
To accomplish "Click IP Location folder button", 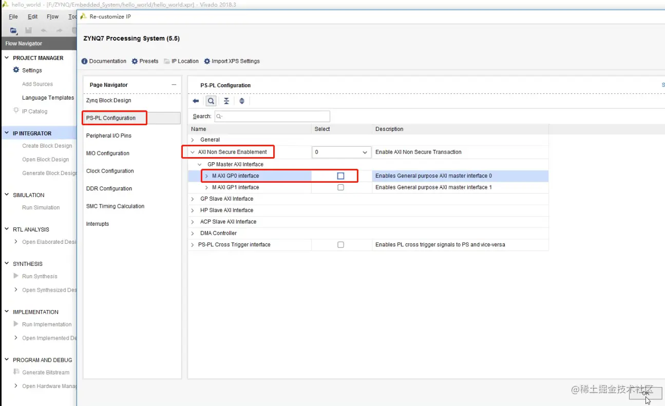I will click(181, 61).
